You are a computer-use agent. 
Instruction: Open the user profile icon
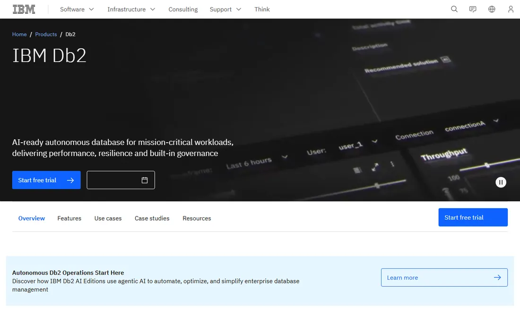[511, 9]
